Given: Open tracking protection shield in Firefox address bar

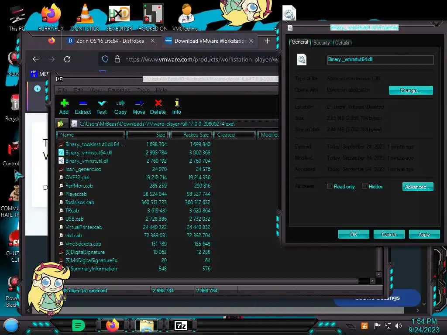Looking at the screenshot, I should pyautogui.click(x=105, y=59).
